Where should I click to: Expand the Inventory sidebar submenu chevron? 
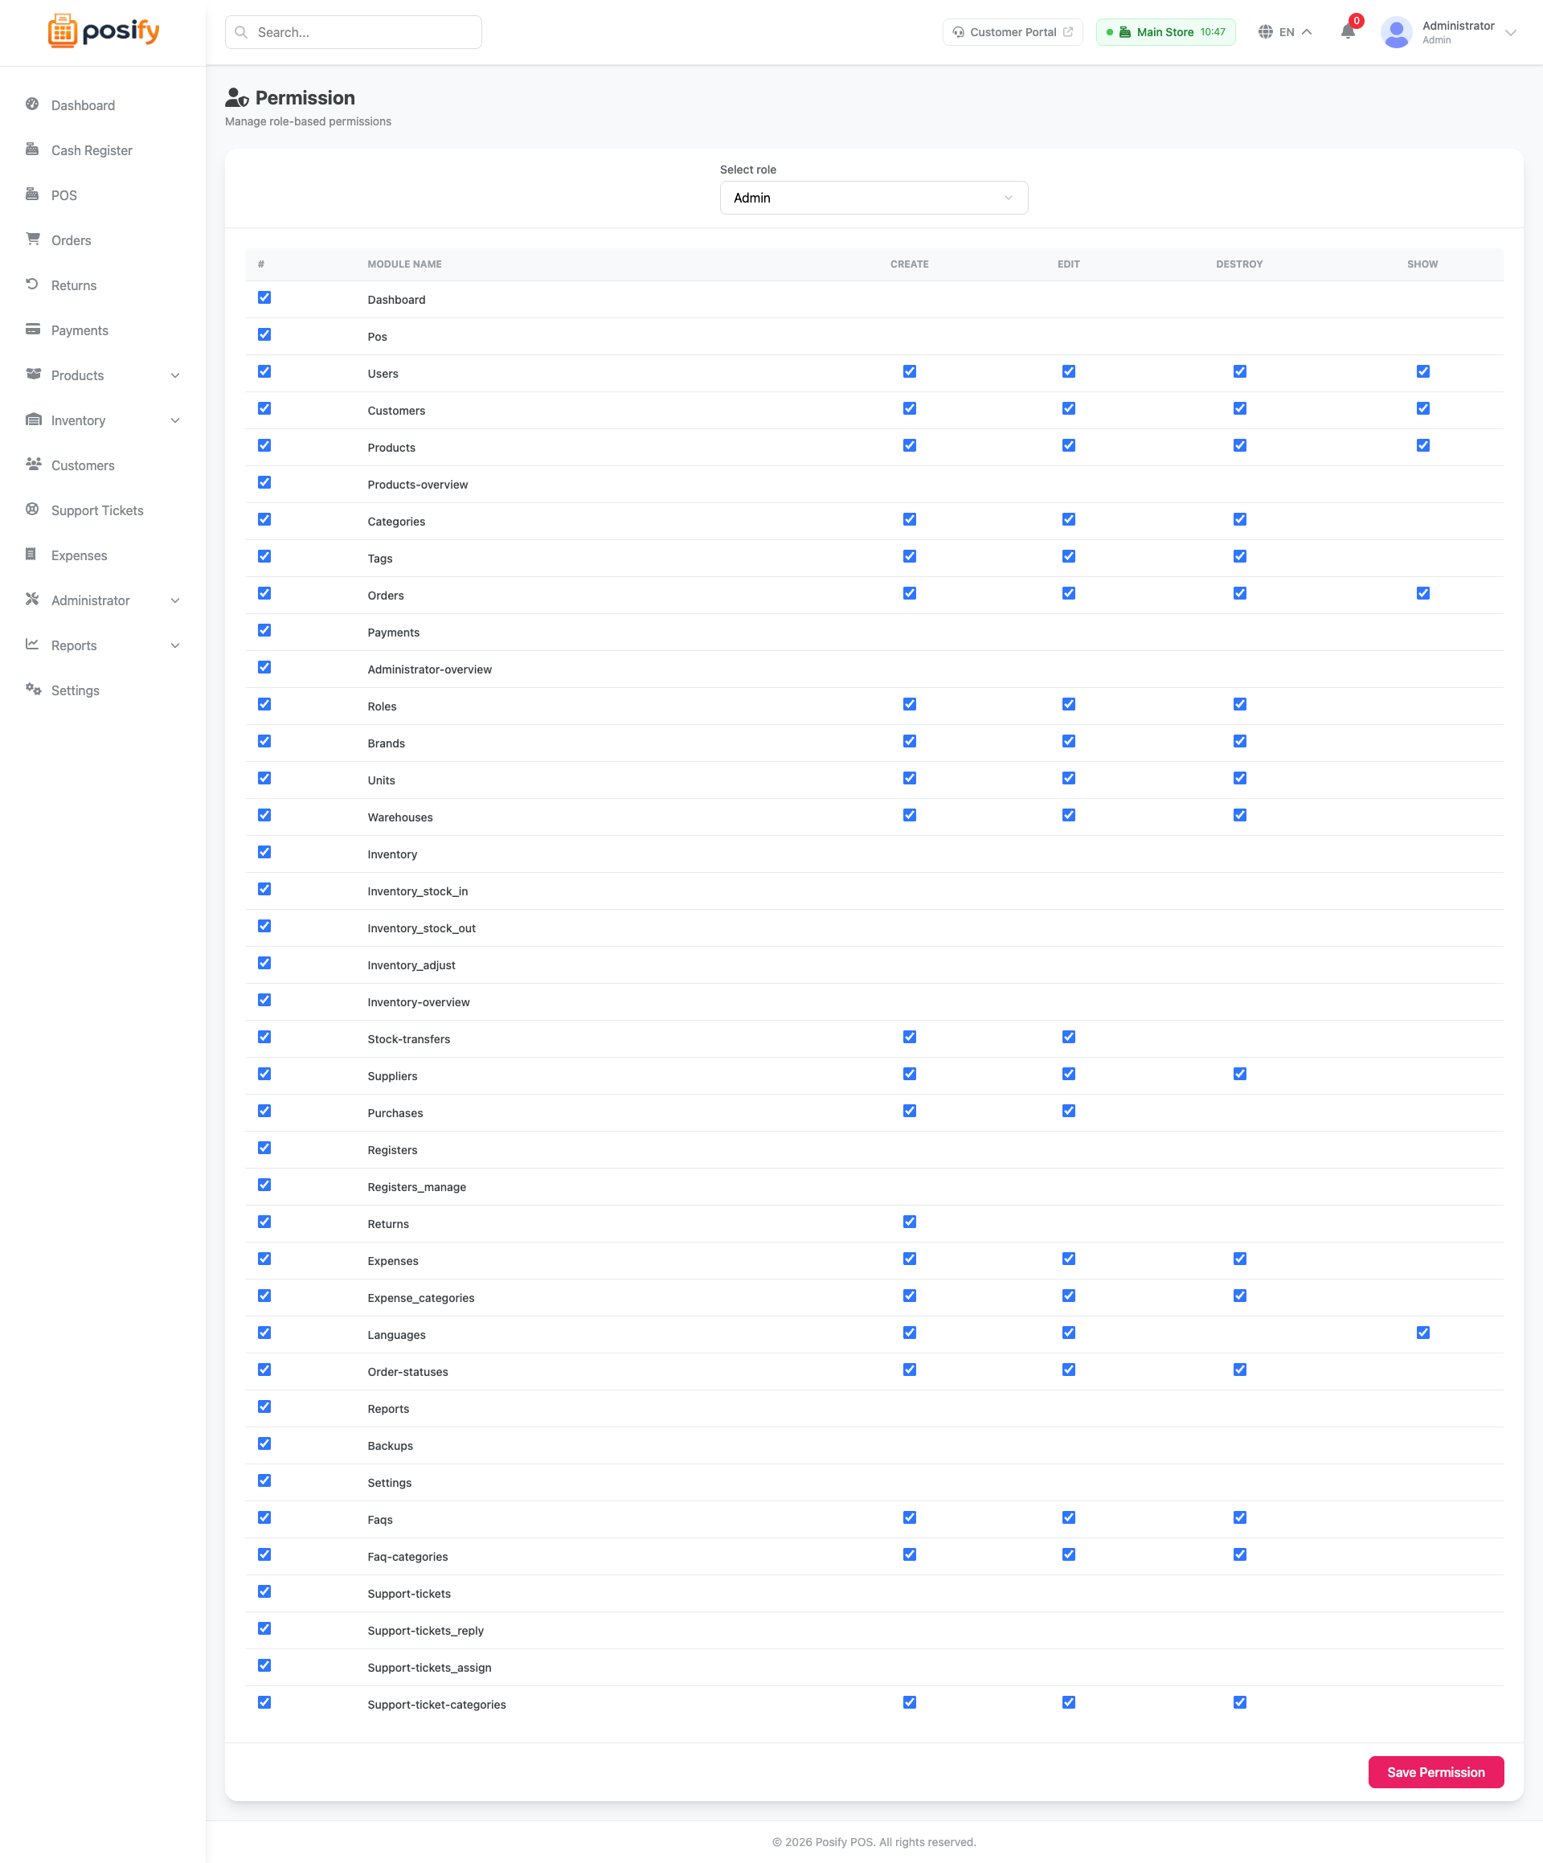click(x=175, y=420)
